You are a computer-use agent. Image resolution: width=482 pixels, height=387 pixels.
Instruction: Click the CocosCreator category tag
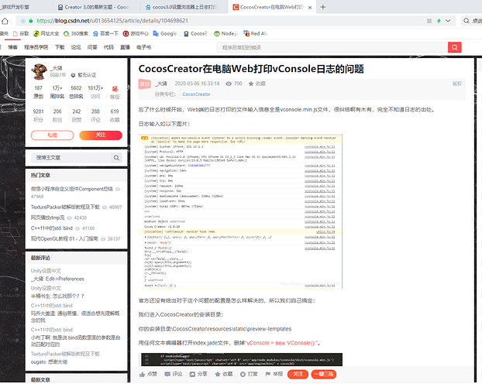pos(196,94)
